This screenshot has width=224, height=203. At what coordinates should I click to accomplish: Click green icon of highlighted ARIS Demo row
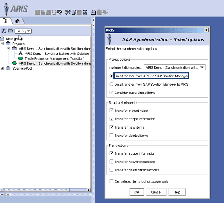(14, 63)
